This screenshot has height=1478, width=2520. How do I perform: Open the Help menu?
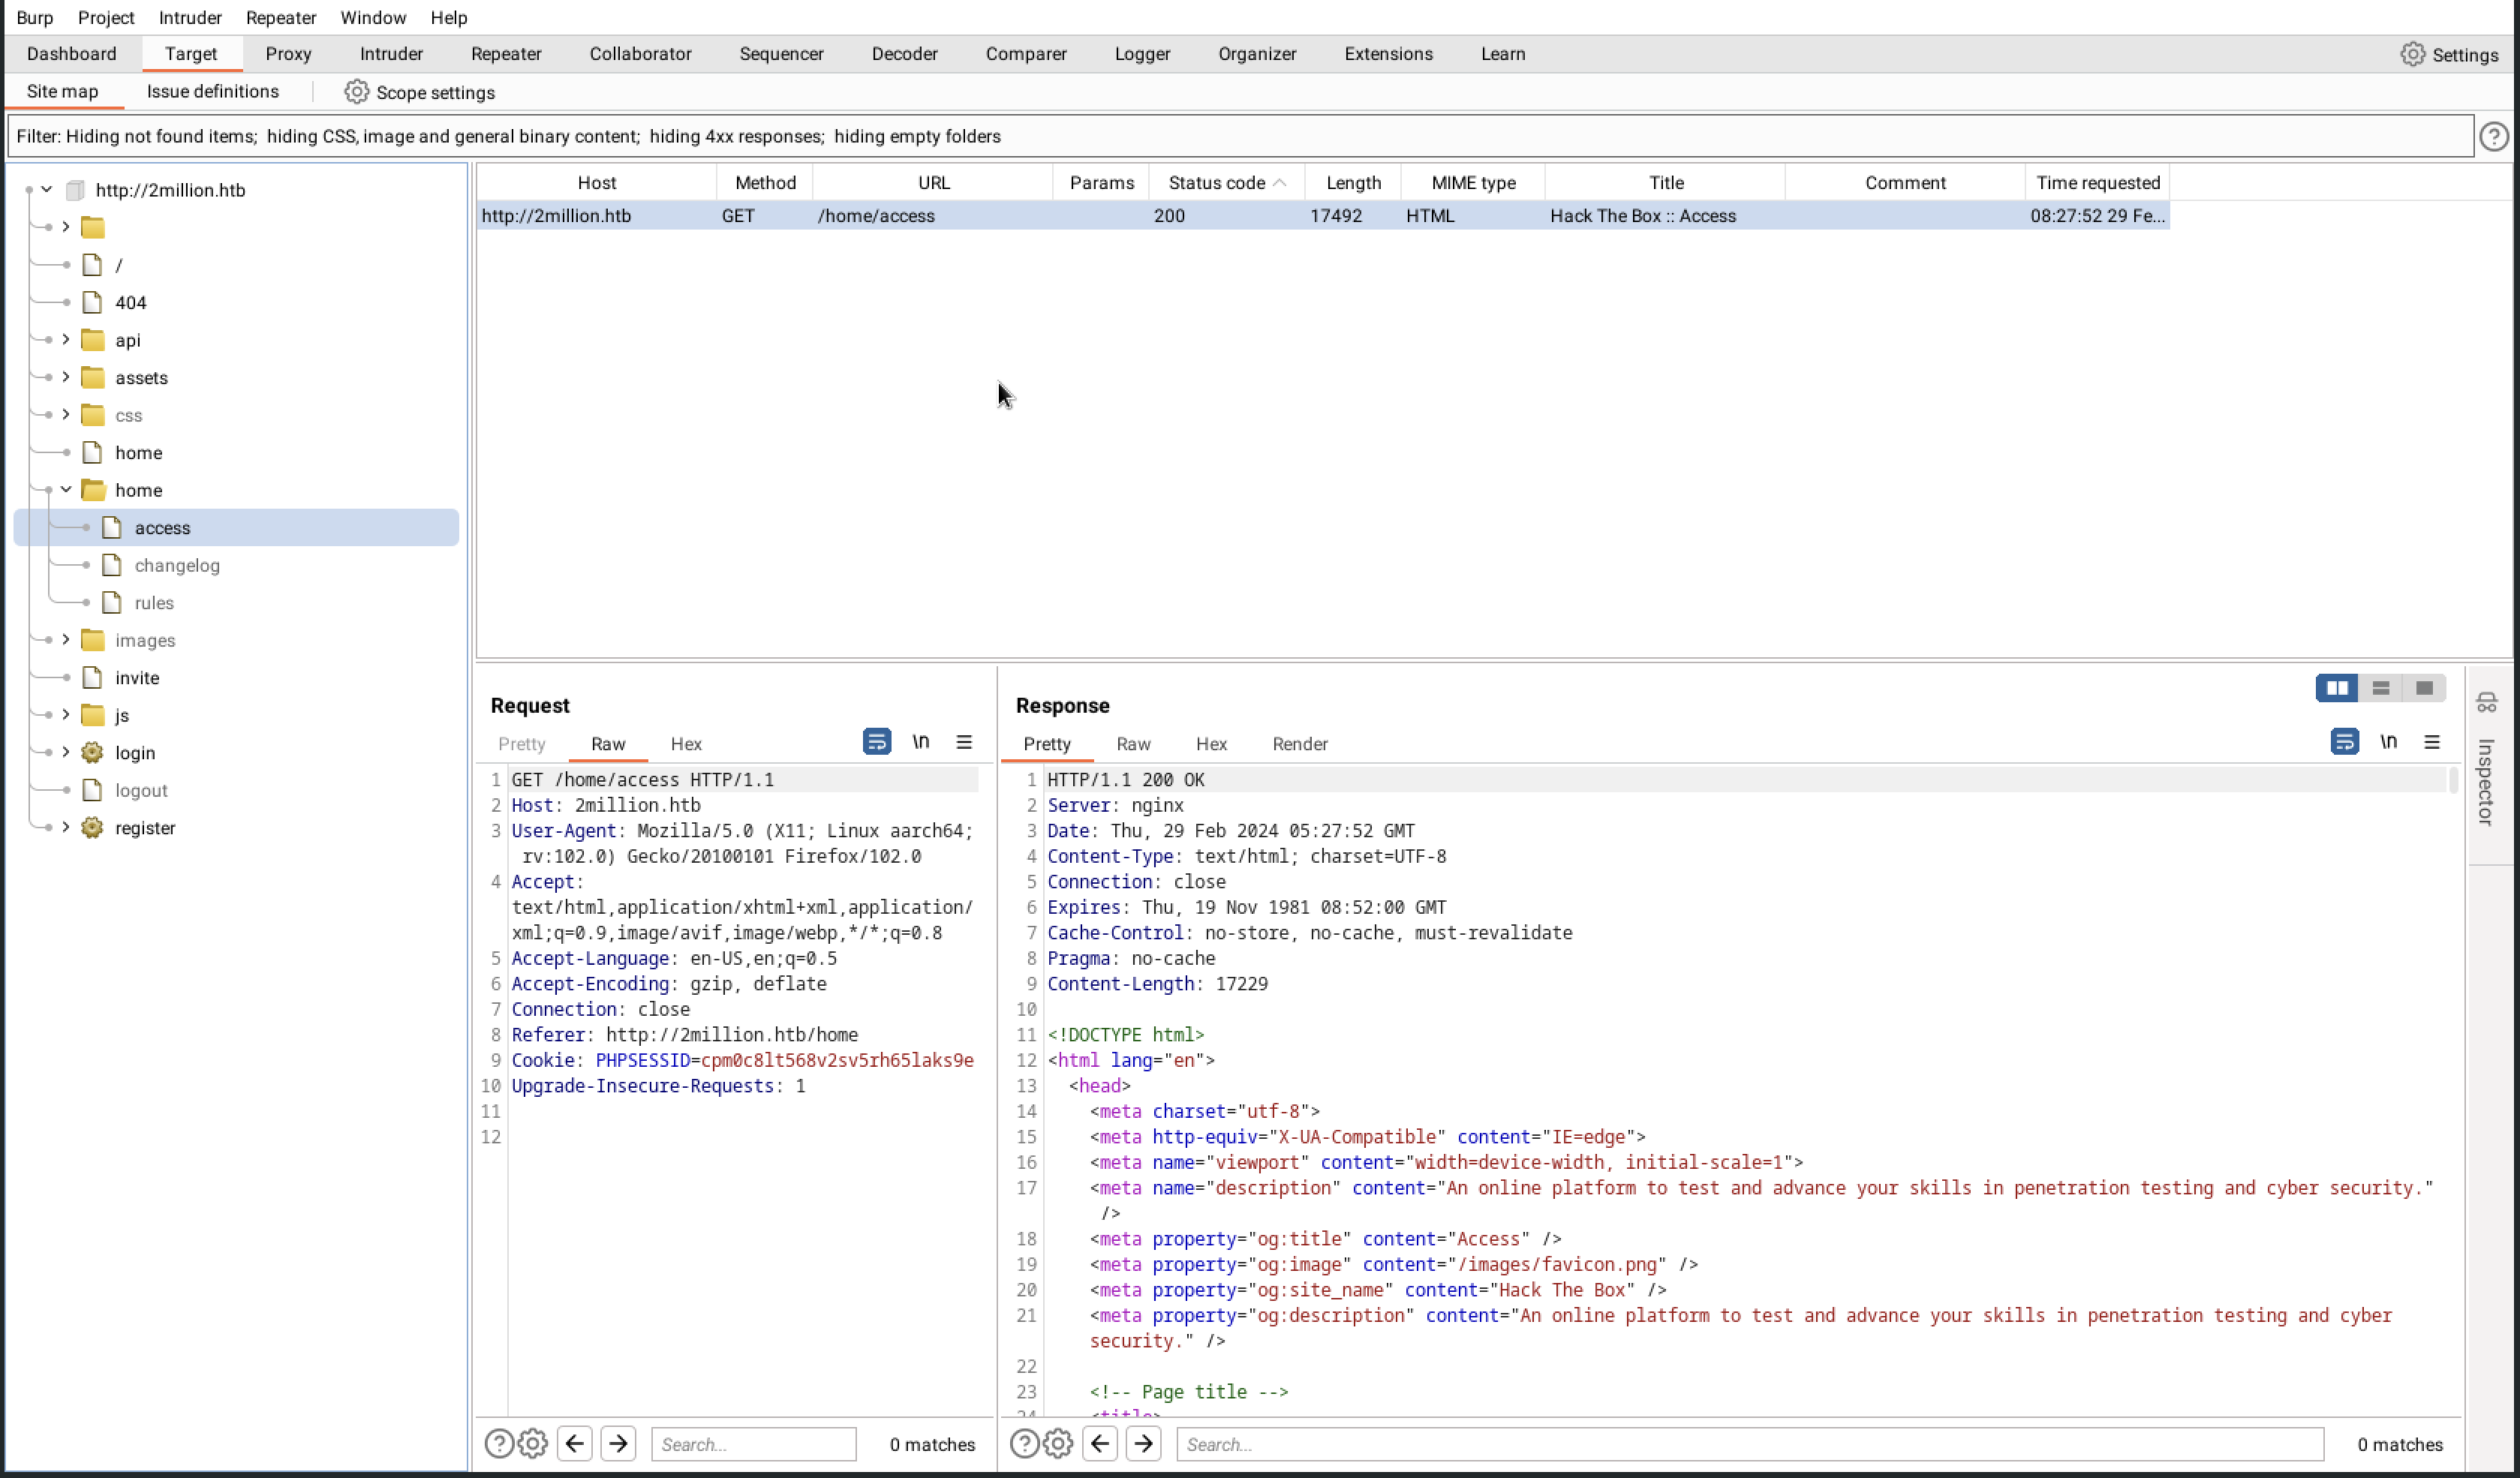point(449,18)
